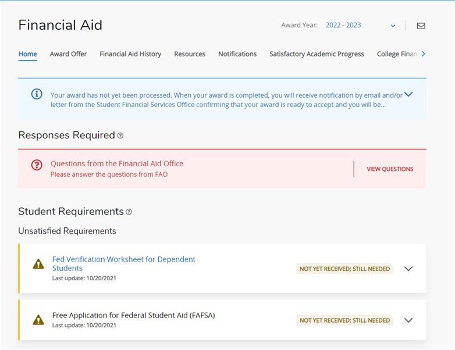This screenshot has width=455, height=350.
Task: Open help icon beside Student Requirements
Action: coord(129,212)
